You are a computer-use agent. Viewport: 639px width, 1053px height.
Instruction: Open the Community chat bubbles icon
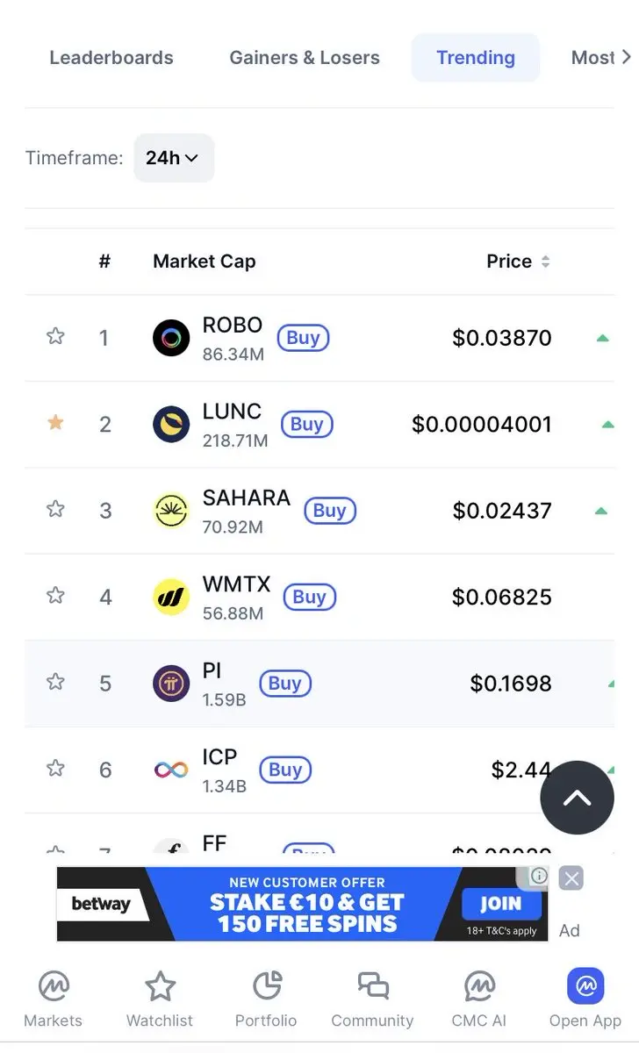373,987
